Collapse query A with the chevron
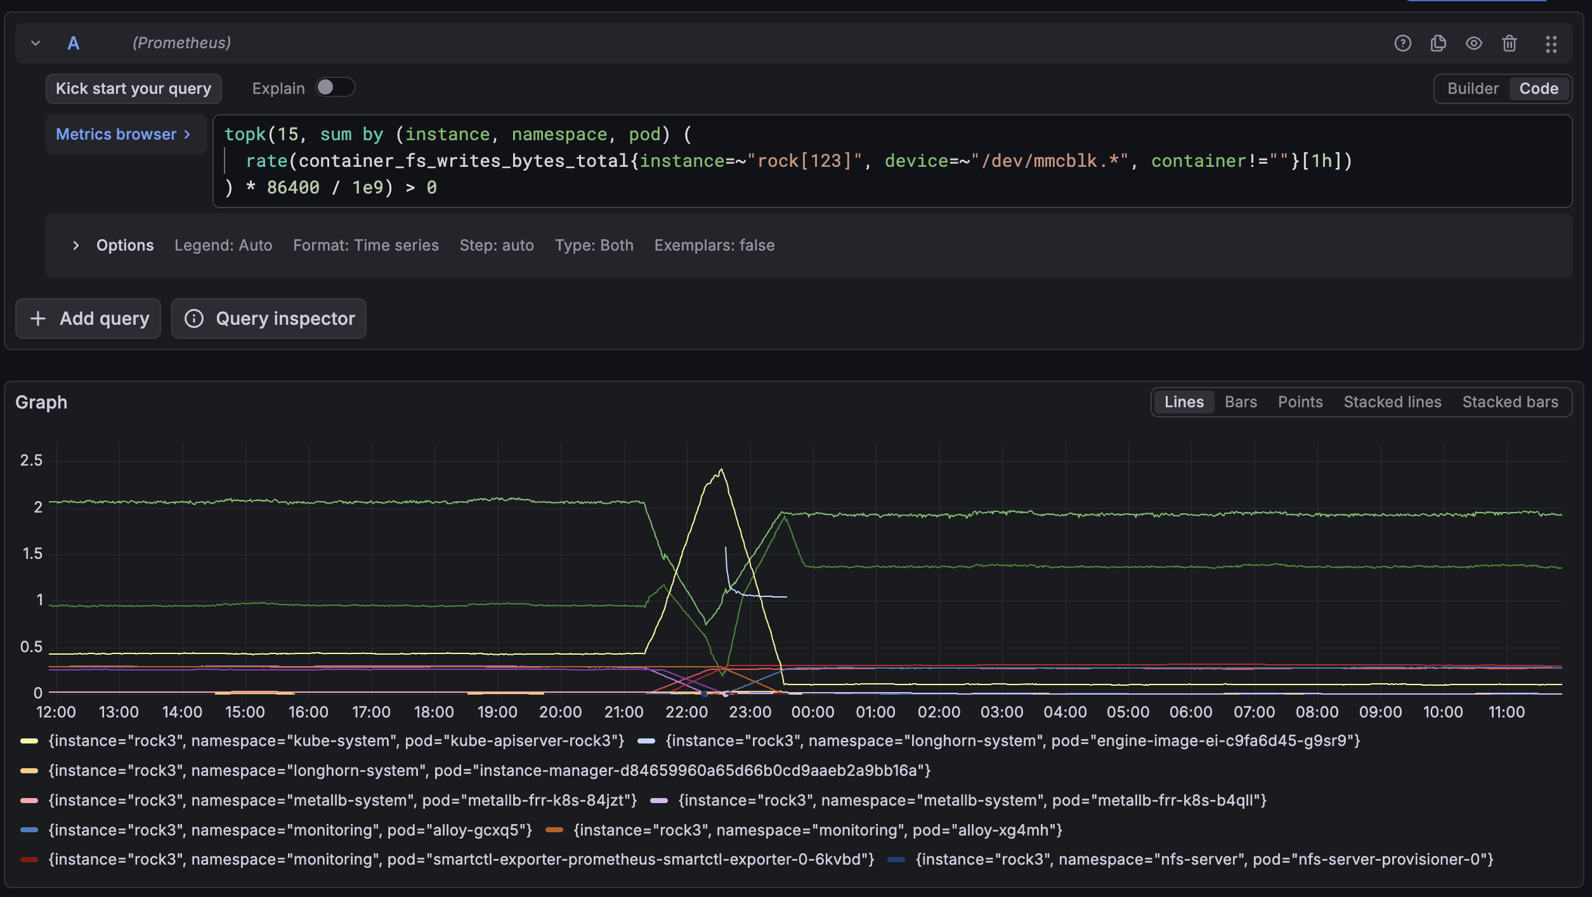Viewport: 1592px width, 897px height. pos(36,43)
